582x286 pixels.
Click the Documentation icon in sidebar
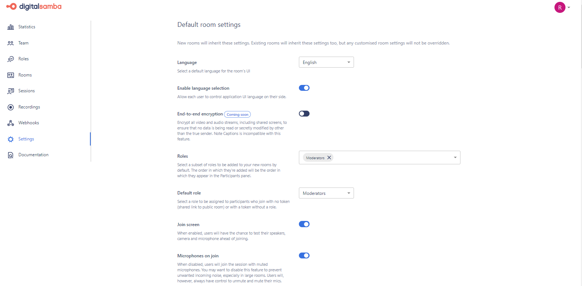click(11, 155)
